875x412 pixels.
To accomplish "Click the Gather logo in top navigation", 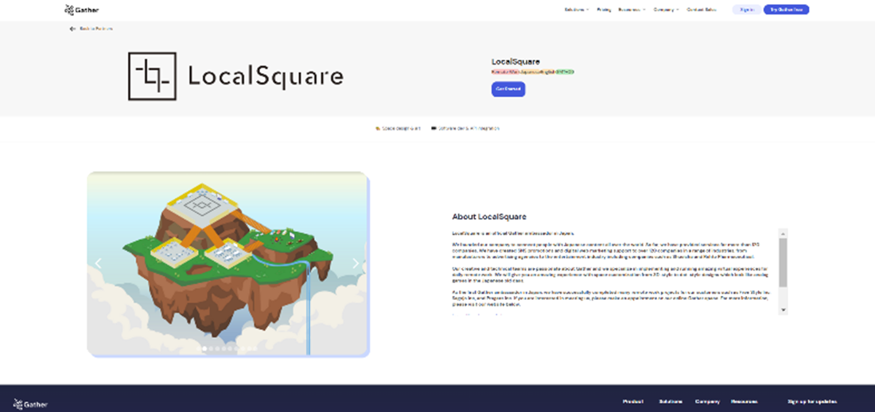I will [x=81, y=10].
